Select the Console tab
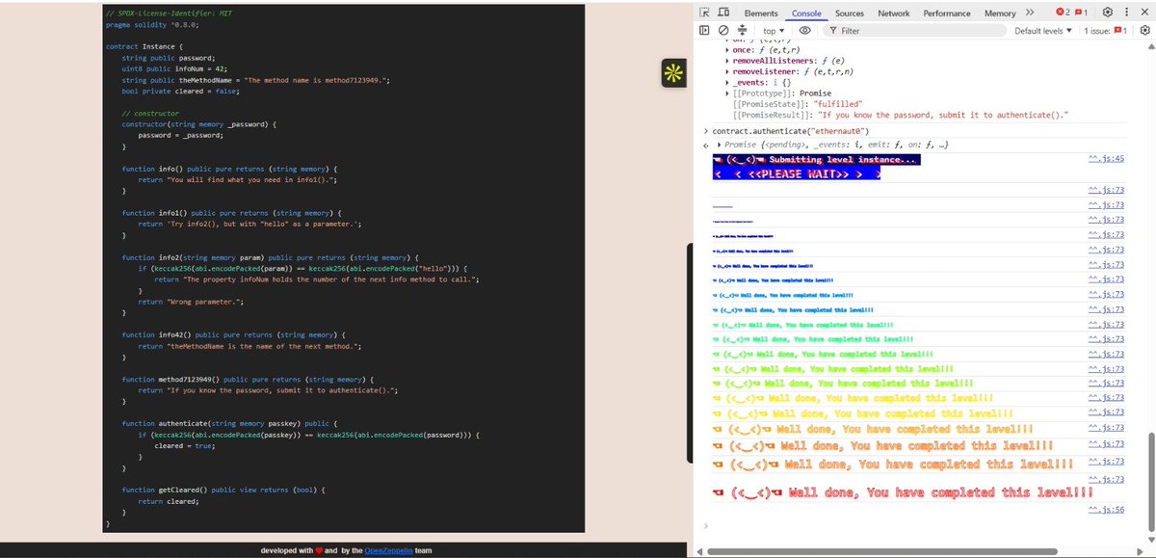The width and height of the screenshot is (1156, 558). coord(806,13)
